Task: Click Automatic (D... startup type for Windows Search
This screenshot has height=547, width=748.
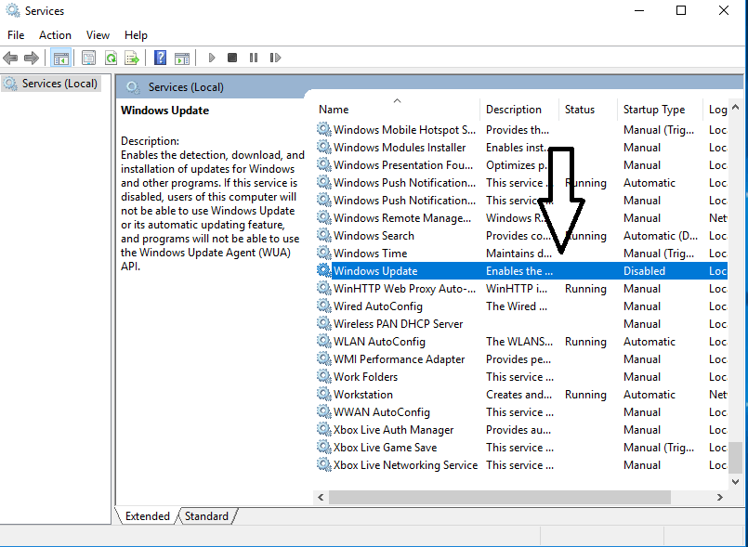Action: [661, 236]
